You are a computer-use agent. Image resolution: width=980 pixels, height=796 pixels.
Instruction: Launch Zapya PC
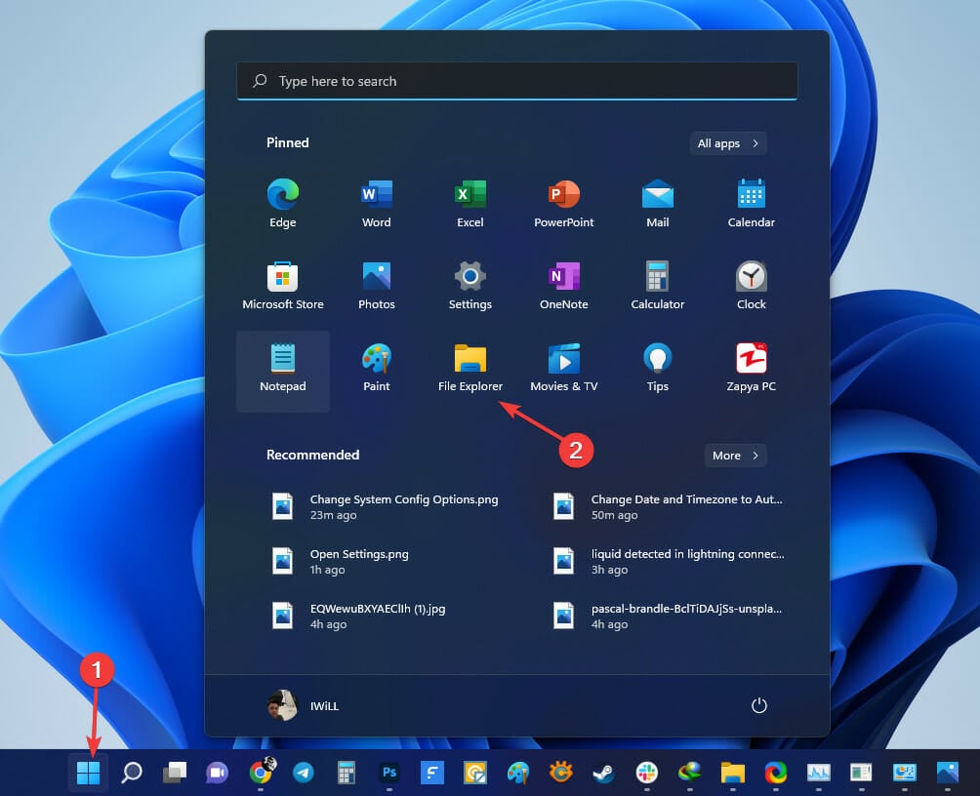[752, 368]
